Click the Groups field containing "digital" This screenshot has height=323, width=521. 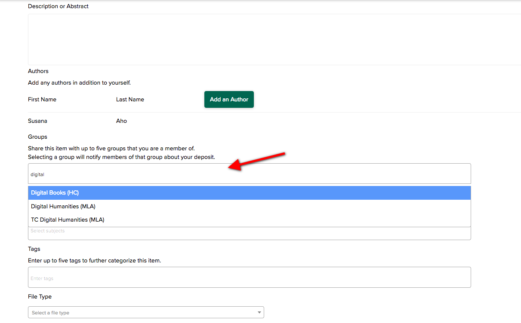click(249, 174)
